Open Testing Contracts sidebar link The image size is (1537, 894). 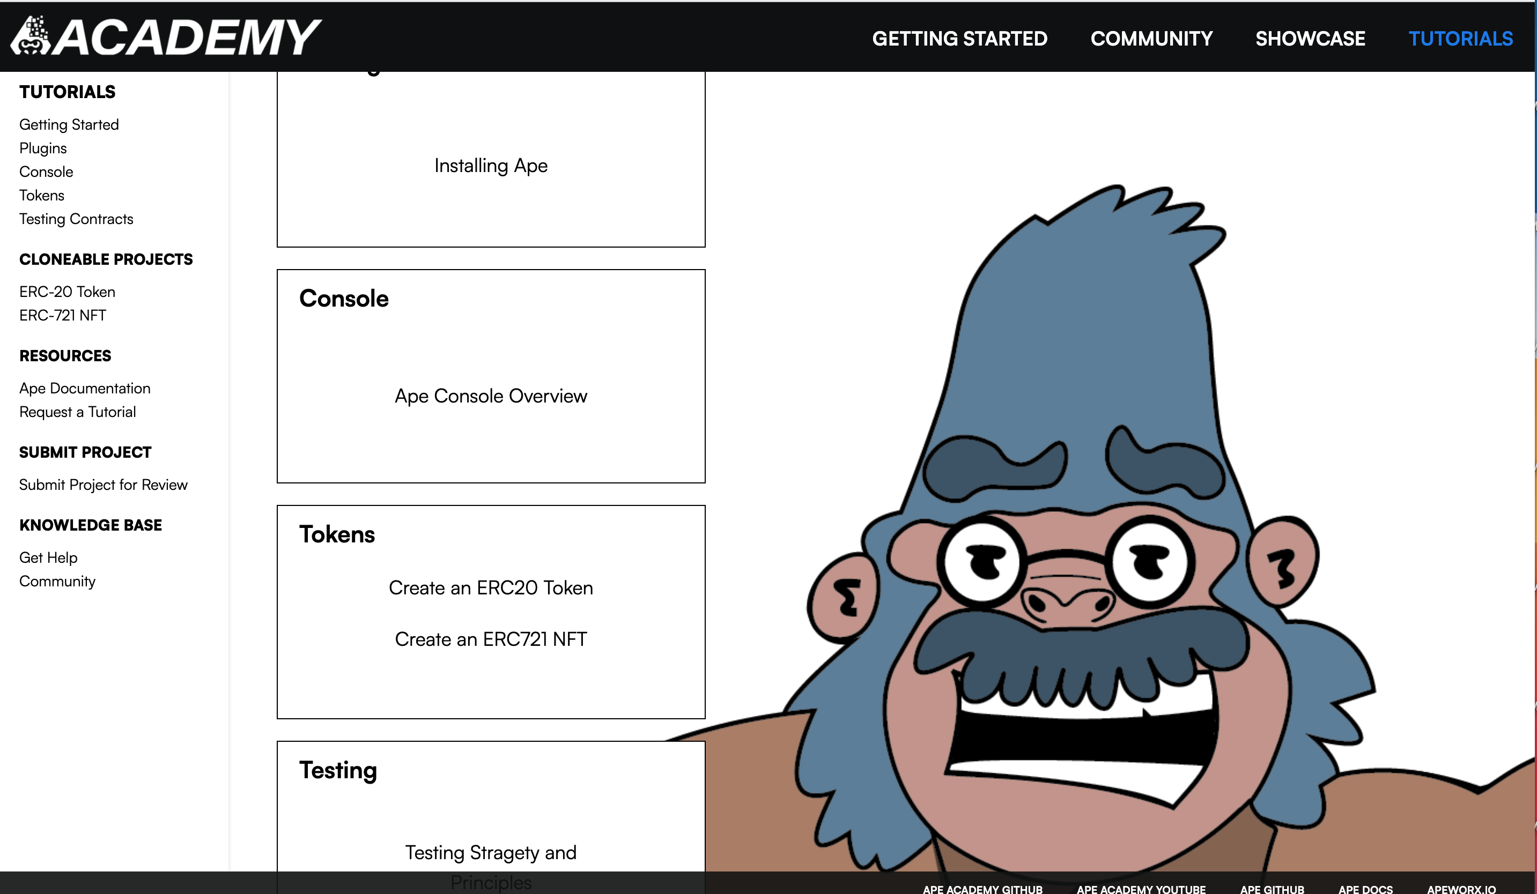pyautogui.click(x=76, y=219)
